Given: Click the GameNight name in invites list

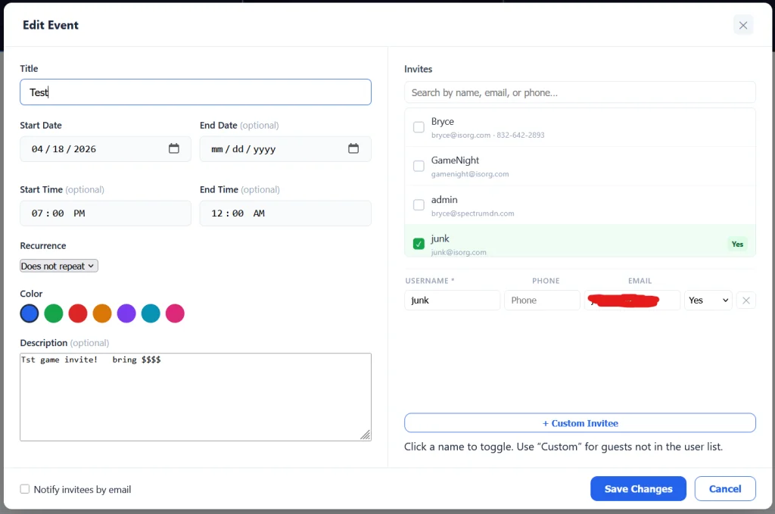Looking at the screenshot, I should pos(455,160).
